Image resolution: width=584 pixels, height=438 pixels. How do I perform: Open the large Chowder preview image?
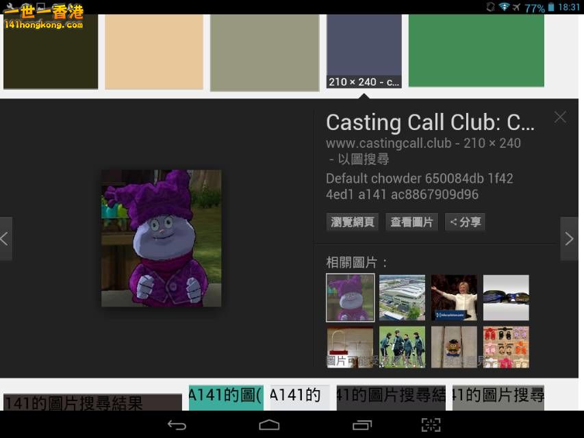tap(162, 238)
